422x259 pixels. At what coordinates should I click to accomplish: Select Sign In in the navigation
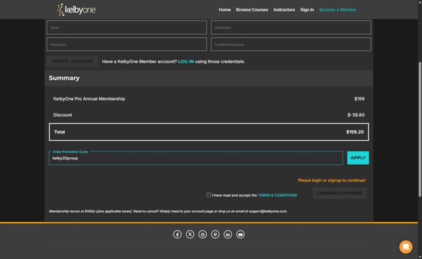(x=307, y=10)
